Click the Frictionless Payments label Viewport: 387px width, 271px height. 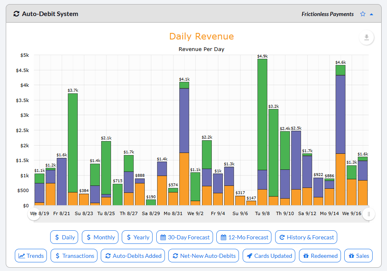coord(327,14)
